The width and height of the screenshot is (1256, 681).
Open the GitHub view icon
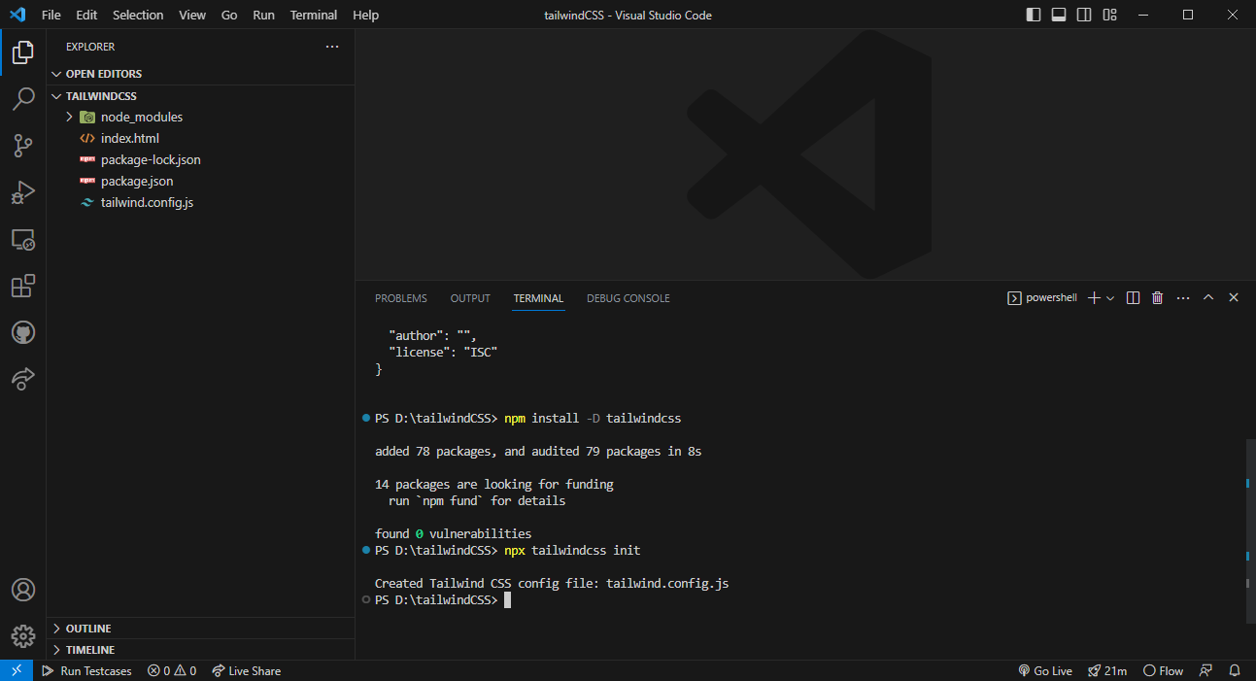(x=23, y=332)
